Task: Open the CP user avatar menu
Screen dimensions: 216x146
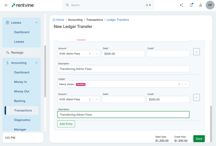Action: (x=210, y=5)
